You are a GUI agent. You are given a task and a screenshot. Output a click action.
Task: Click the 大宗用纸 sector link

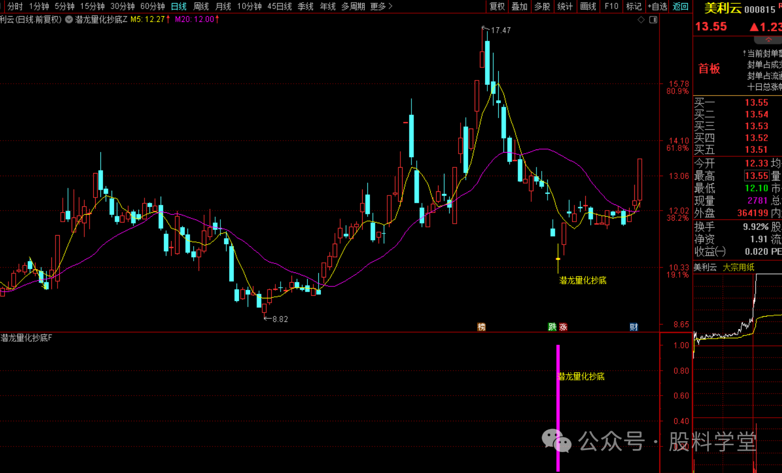tap(739, 267)
